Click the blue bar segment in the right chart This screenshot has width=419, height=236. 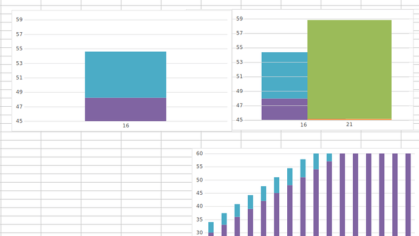point(285,76)
